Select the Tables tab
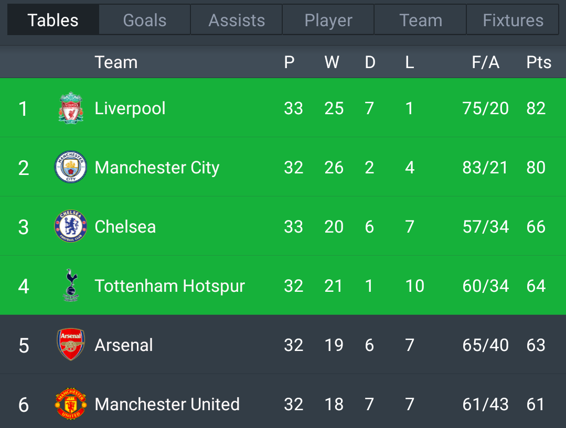Screen dimensions: 566x428 (x=52, y=20)
